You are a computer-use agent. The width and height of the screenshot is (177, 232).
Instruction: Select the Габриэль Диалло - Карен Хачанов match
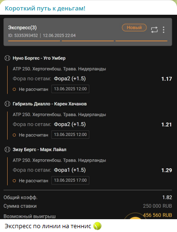(x=50, y=104)
